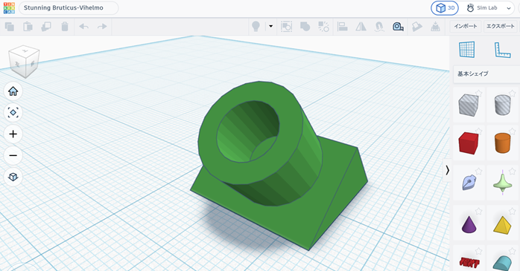Click the Paste clipboard icon
This screenshot has width=520, height=271.
[x=28, y=27]
